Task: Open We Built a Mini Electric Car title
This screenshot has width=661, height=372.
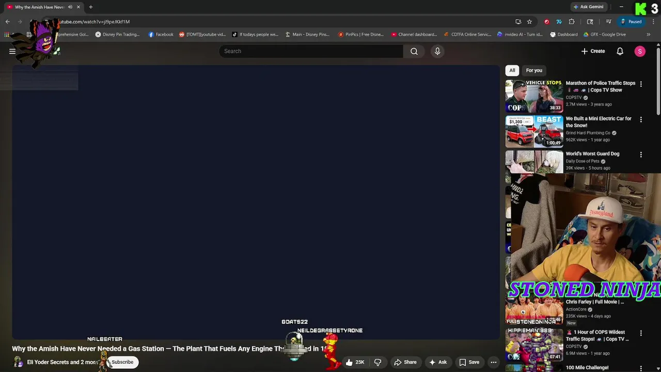Action: (599, 122)
